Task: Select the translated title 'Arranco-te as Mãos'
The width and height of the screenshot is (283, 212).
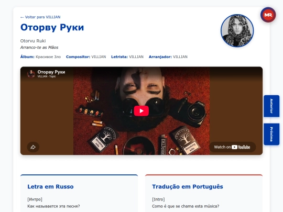Action: point(39,48)
